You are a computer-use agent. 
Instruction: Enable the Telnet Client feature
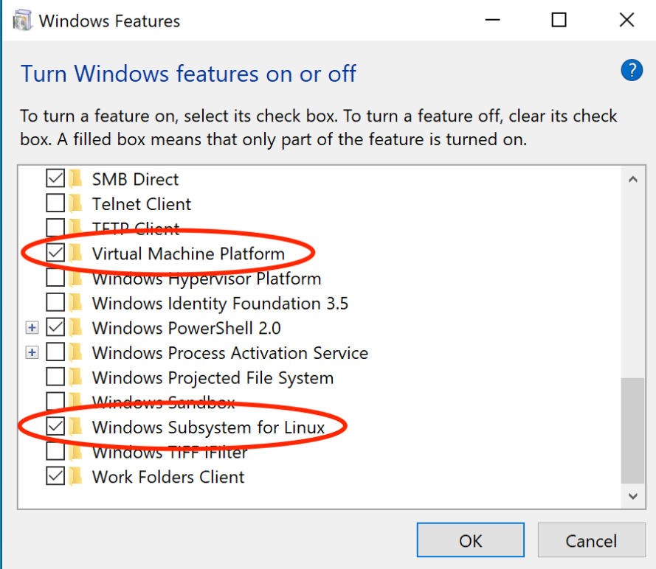pos(56,203)
